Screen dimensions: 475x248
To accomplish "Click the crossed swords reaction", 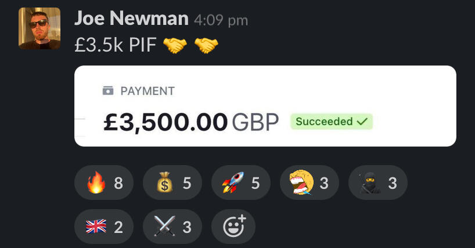I will (172, 227).
